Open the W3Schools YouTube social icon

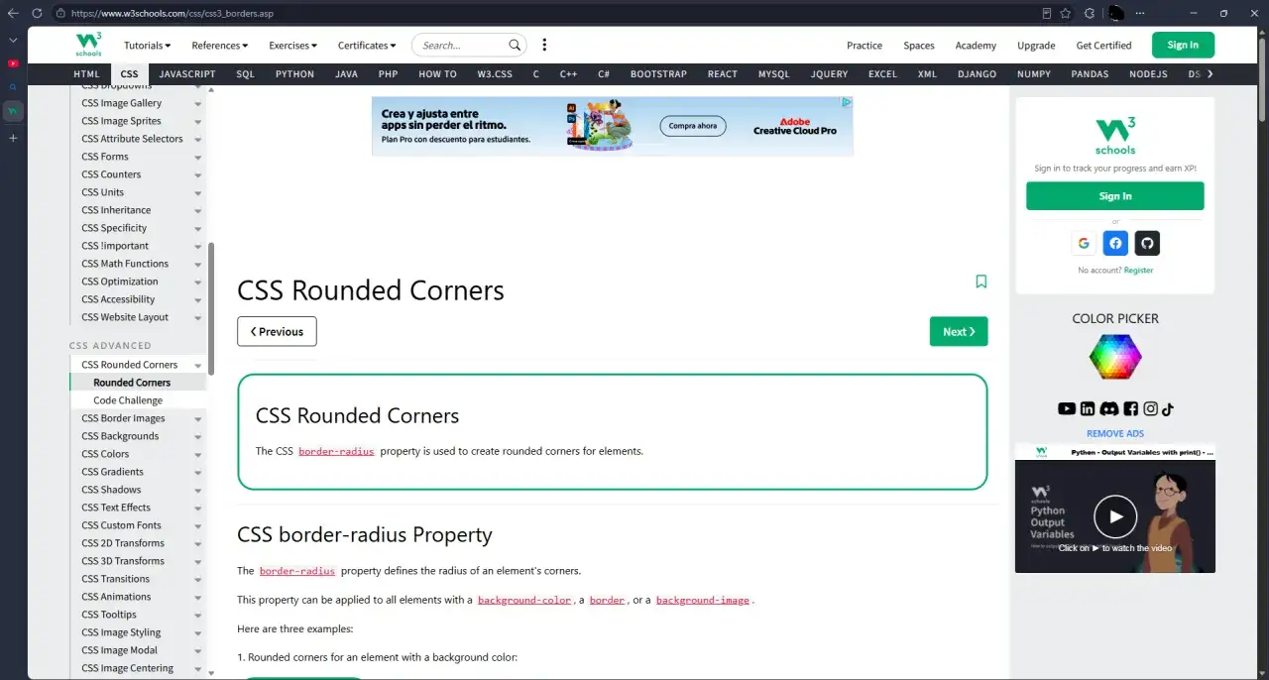[x=1067, y=408]
